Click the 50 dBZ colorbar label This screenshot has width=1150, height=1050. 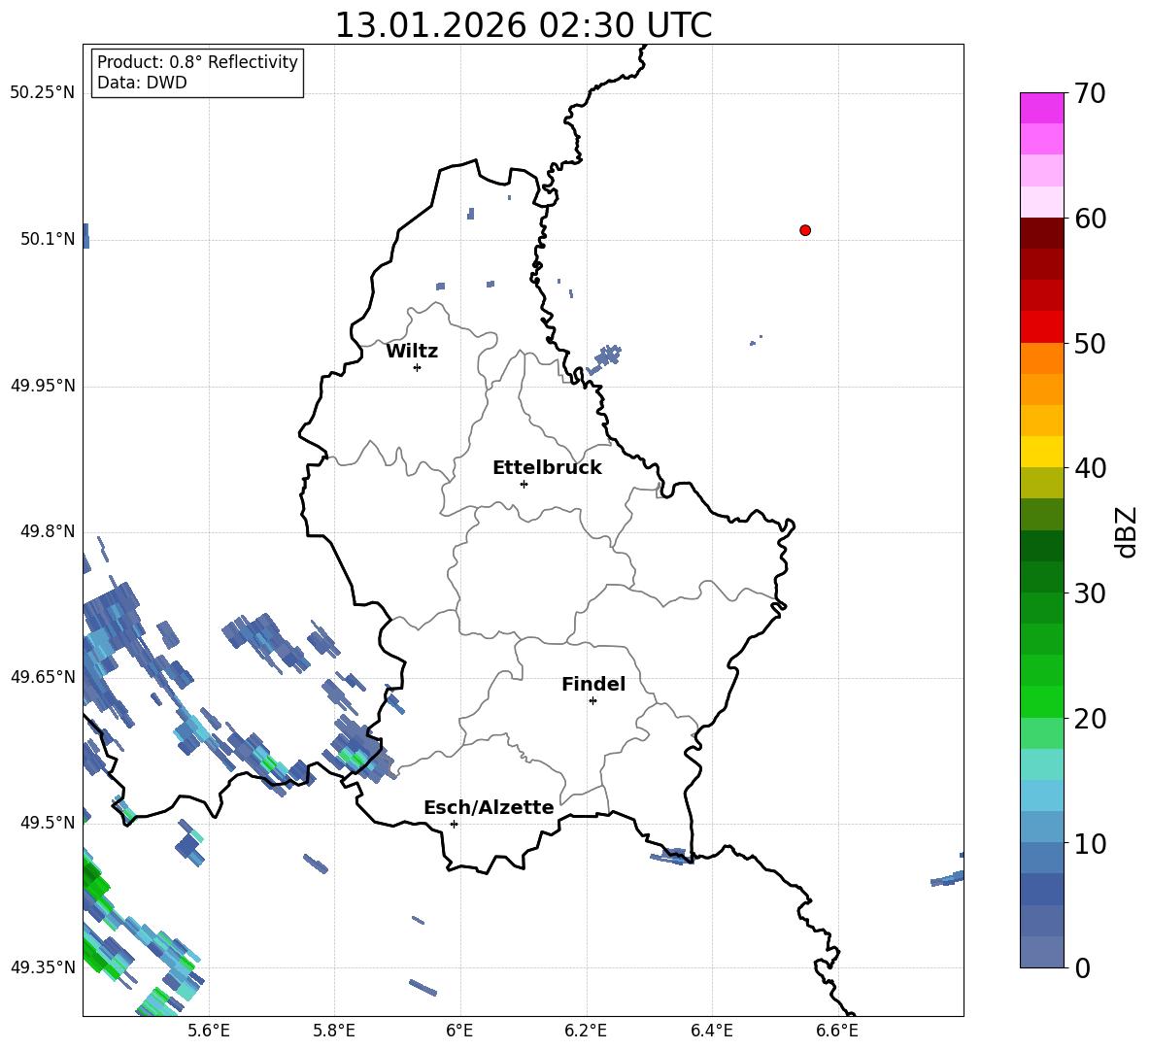click(1089, 344)
